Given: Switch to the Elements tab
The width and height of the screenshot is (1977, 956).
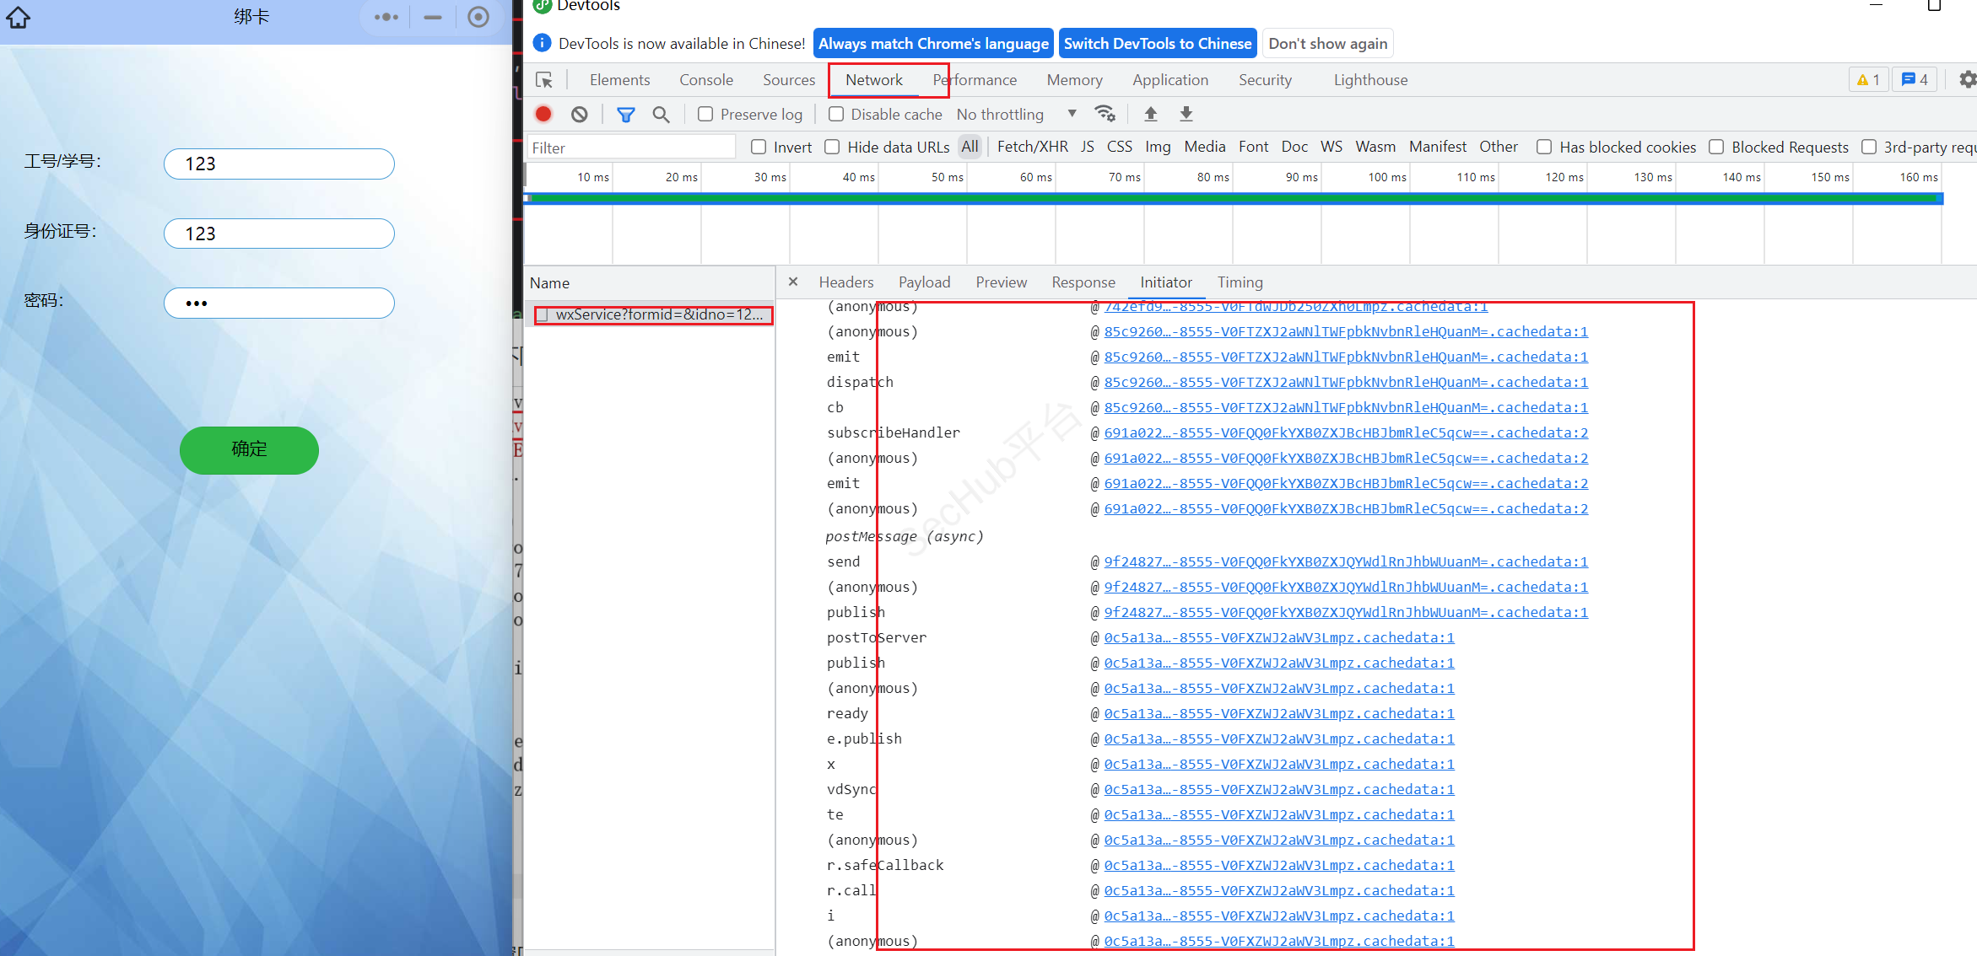Looking at the screenshot, I should click(619, 80).
